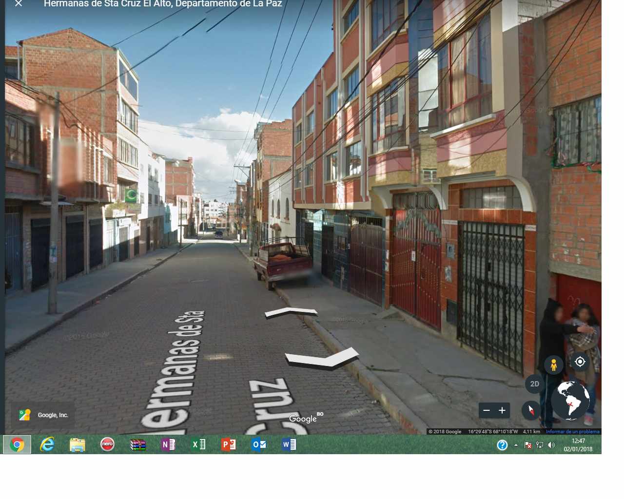The width and height of the screenshot is (624, 499).
Task: Select the Pegman icon
Action: click(x=554, y=364)
